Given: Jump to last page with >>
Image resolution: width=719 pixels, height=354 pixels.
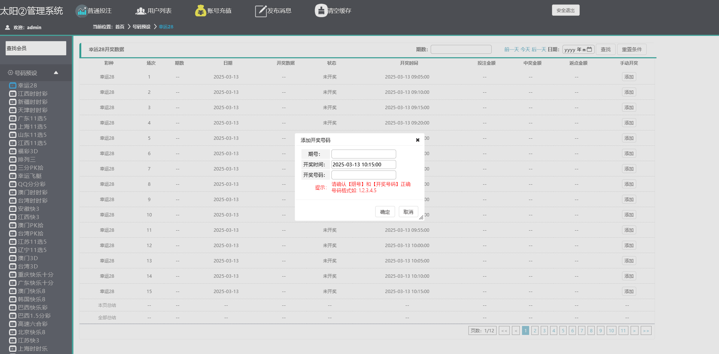Looking at the screenshot, I should [x=646, y=330].
